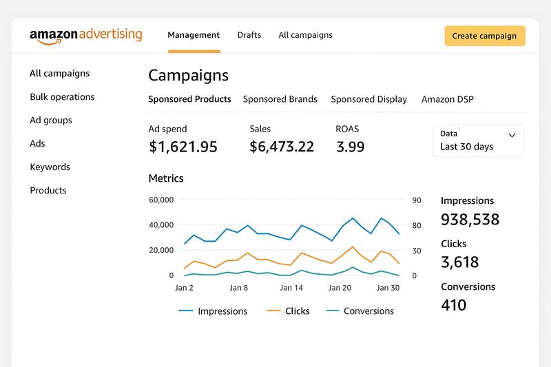
Task: Open the Drafts tab
Action: pyautogui.click(x=249, y=35)
